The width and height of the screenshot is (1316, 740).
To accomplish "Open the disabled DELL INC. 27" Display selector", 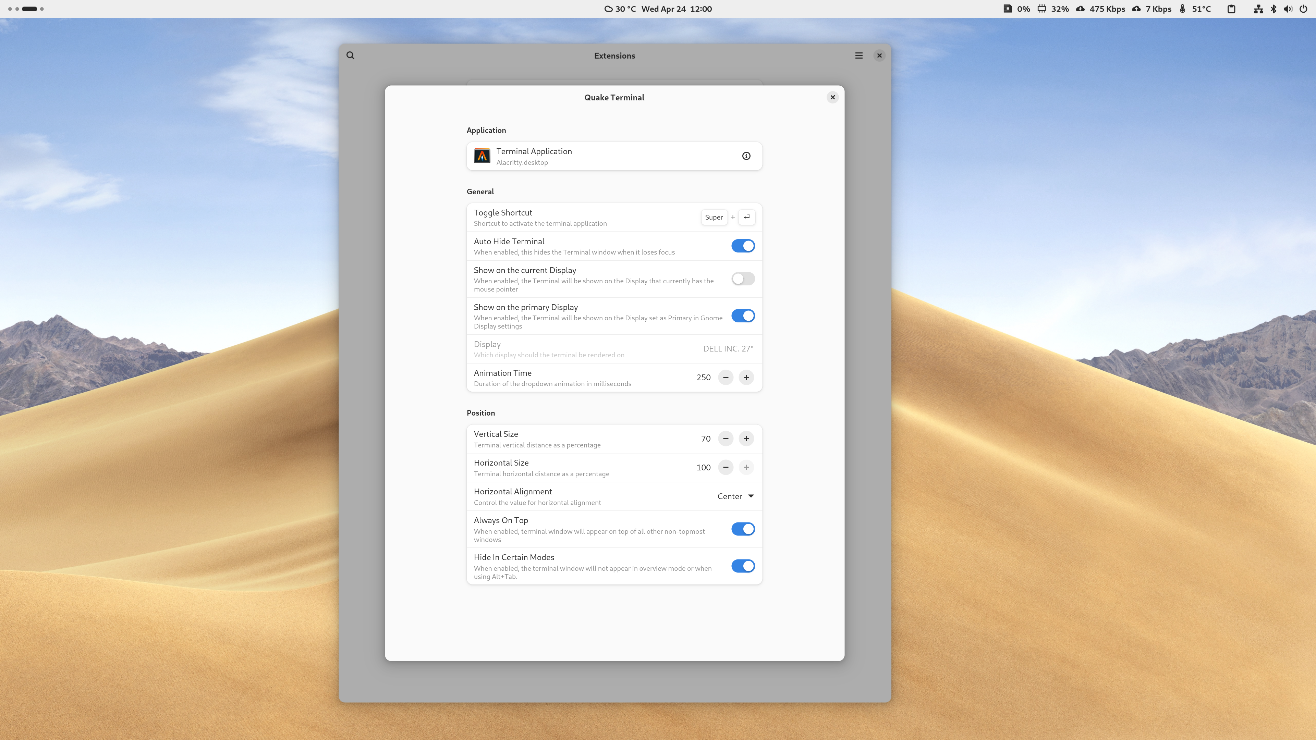I will pyautogui.click(x=728, y=349).
